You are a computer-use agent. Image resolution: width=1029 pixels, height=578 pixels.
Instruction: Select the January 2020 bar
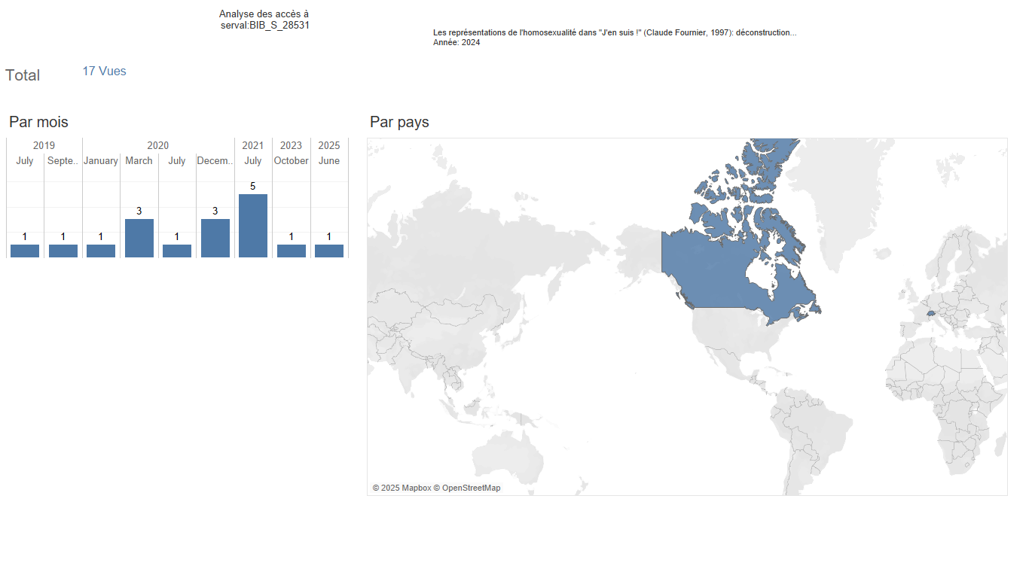pos(101,251)
